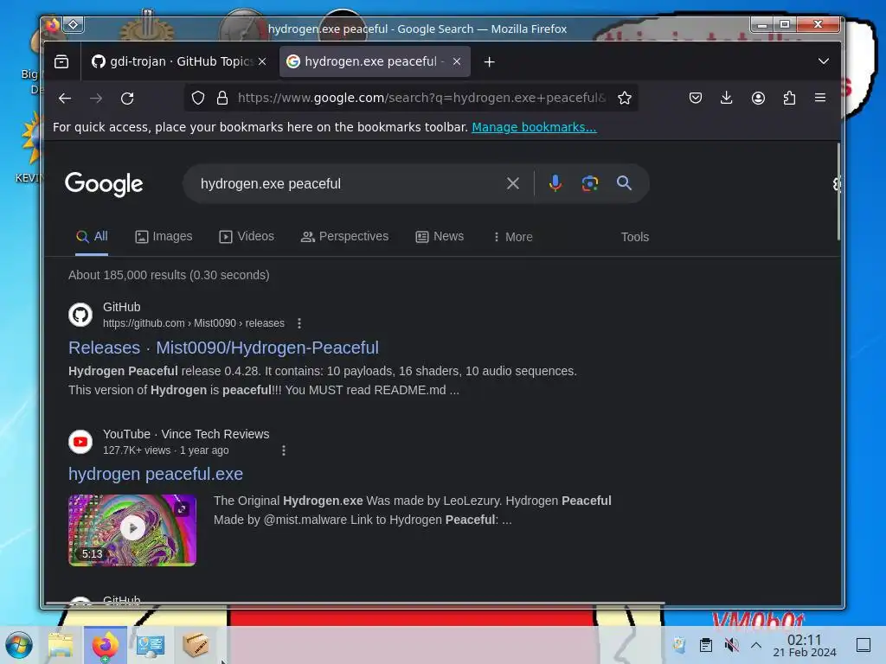Open options for the YouTube video result
This screenshot has height=664, width=886.
click(284, 450)
